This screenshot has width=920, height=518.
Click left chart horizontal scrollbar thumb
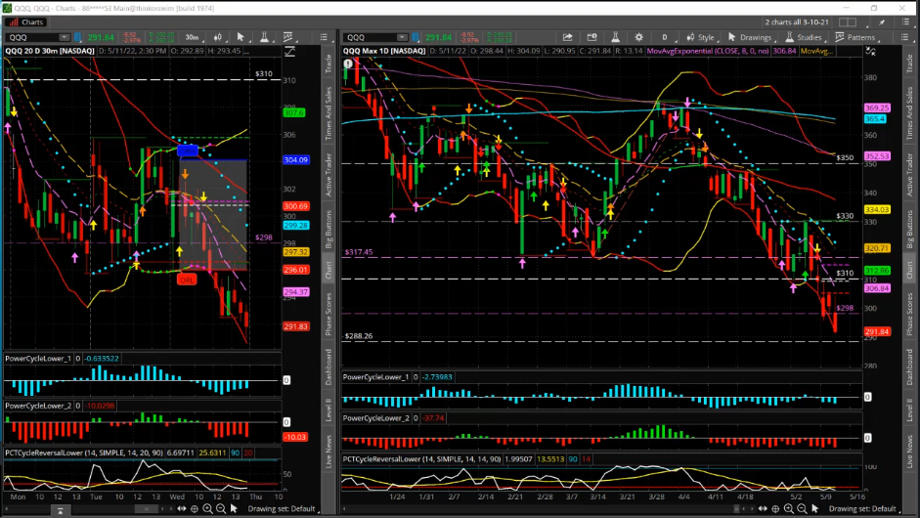(146, 509)
